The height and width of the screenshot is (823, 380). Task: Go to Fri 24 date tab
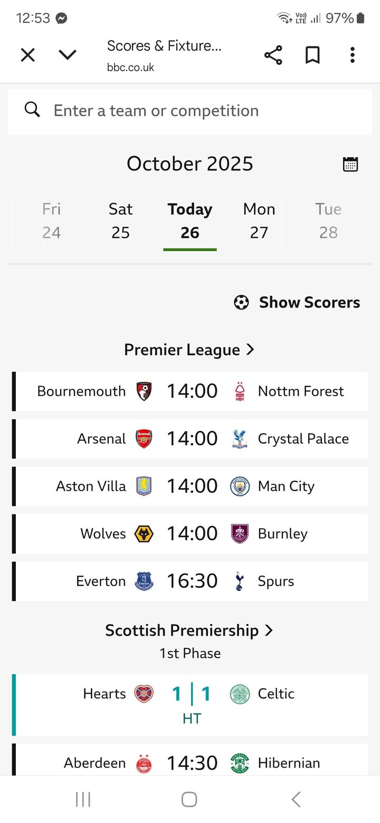51,221
